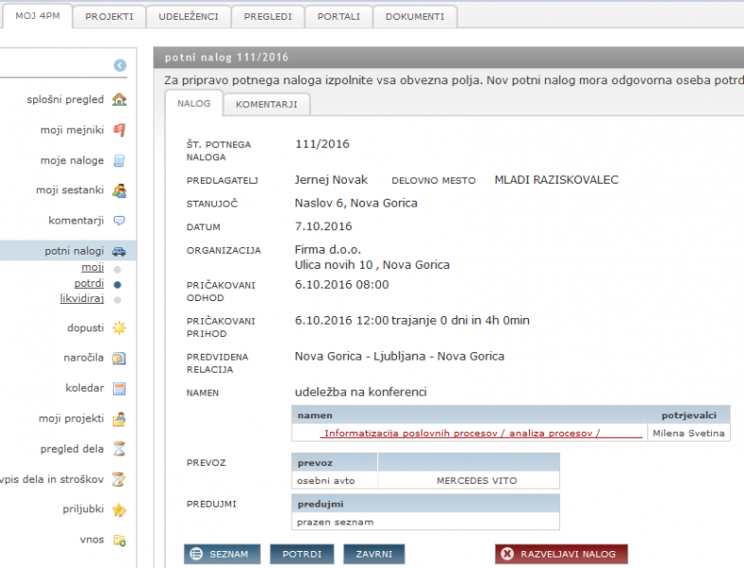This screenshot has height=568, width=744.
Task: Open the komentarji speech bubble icon
Action: tap(119, 221)
